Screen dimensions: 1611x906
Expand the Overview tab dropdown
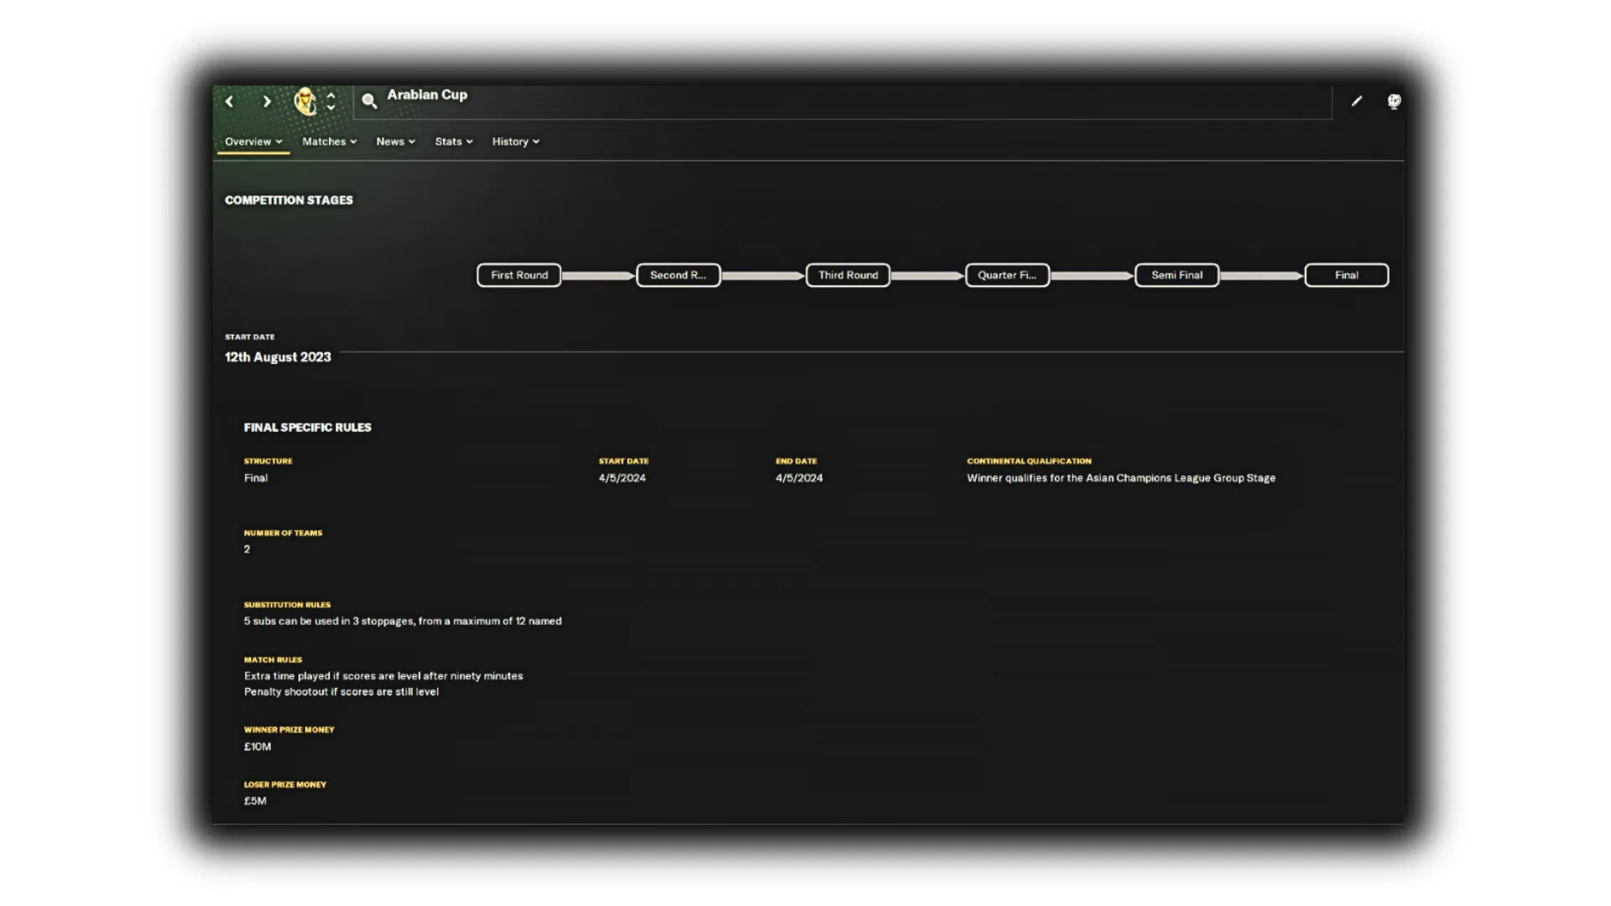pos(253,142)
